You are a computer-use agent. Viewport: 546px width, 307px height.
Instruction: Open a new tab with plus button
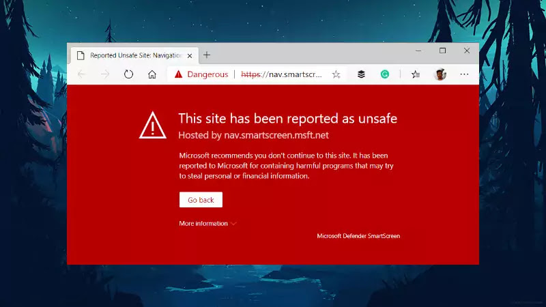(207, 55)
